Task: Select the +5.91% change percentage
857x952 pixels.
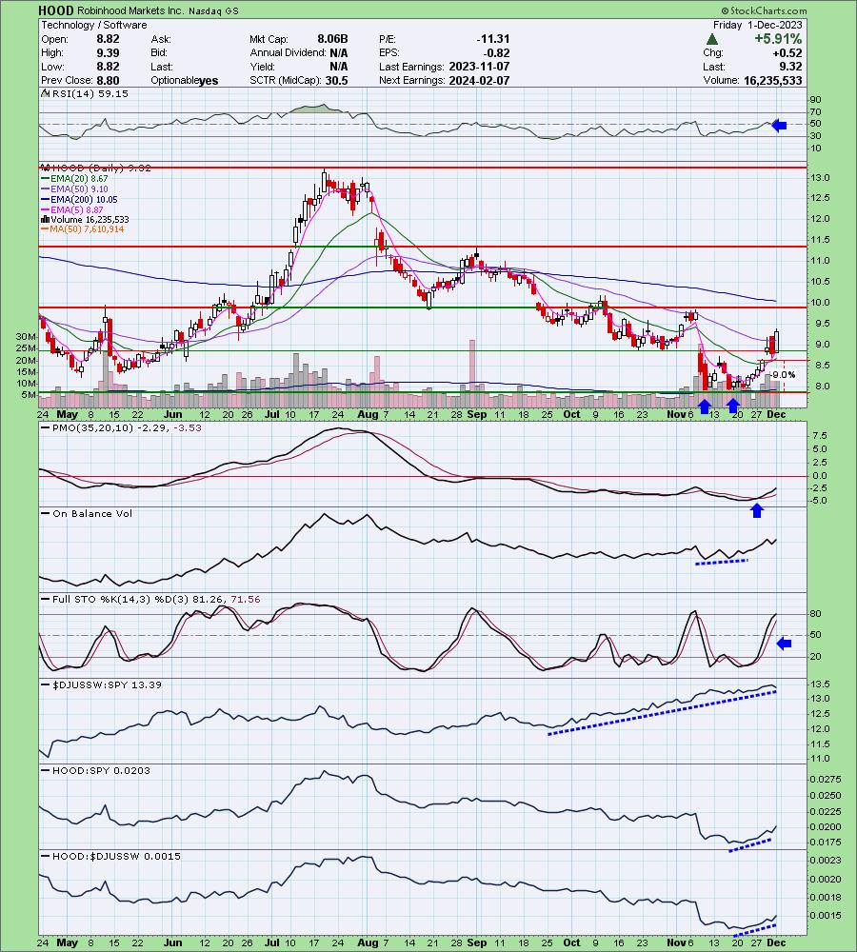Action: [x=778, y=39]
